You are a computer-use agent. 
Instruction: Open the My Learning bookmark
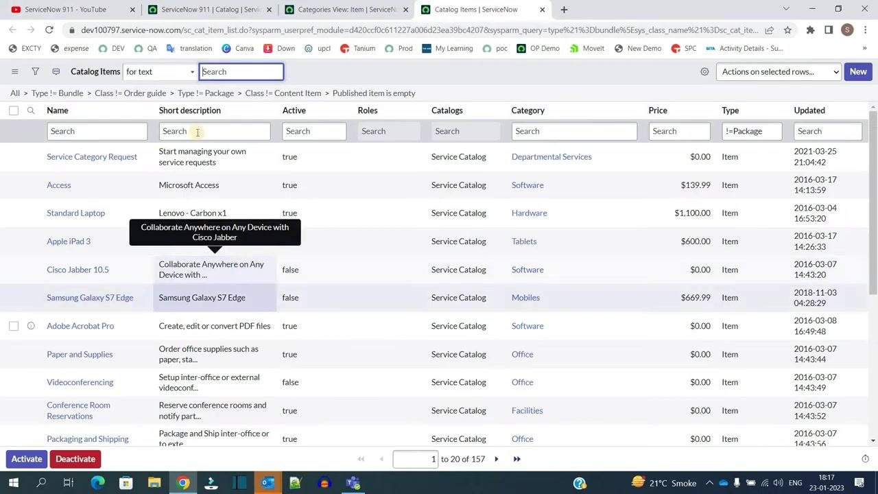click(447, 49)
